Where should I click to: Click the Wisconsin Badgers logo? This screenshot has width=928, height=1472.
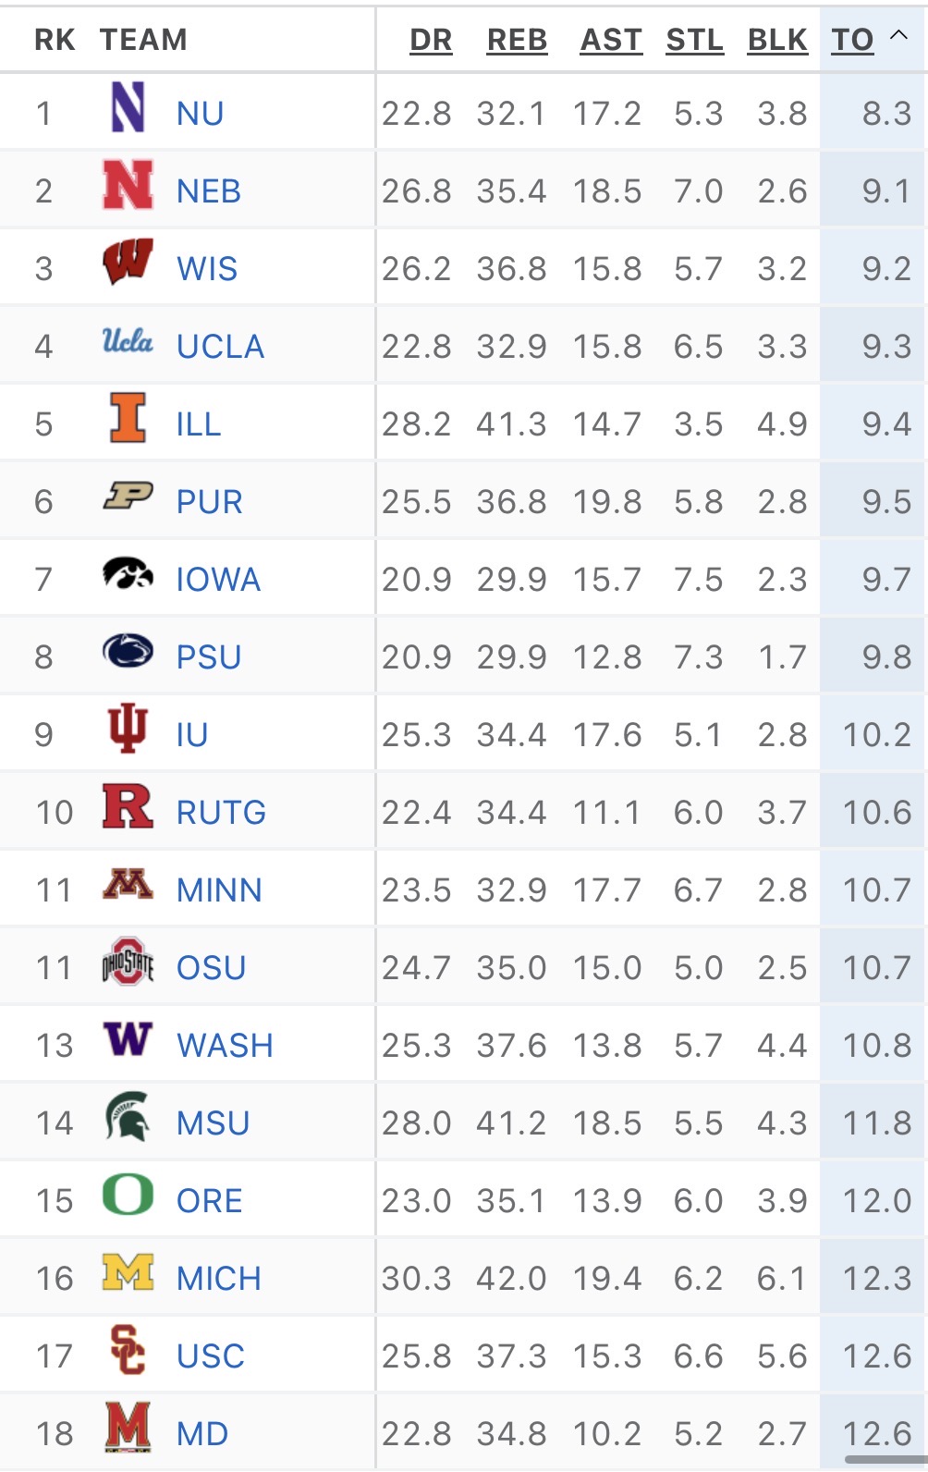click(128, 263)
